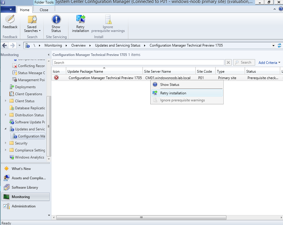Open the navigation history dropdown arrow
283x225 pixels.
click(19, 45)
